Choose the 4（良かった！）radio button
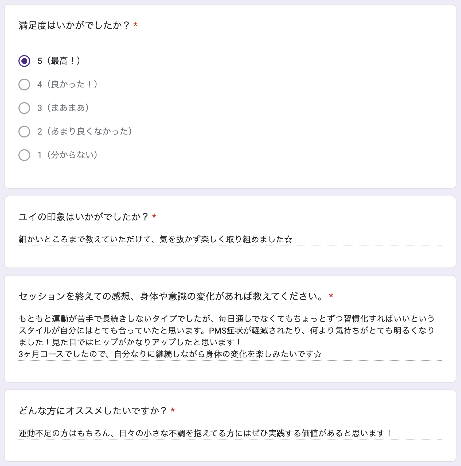 (24, 85)
